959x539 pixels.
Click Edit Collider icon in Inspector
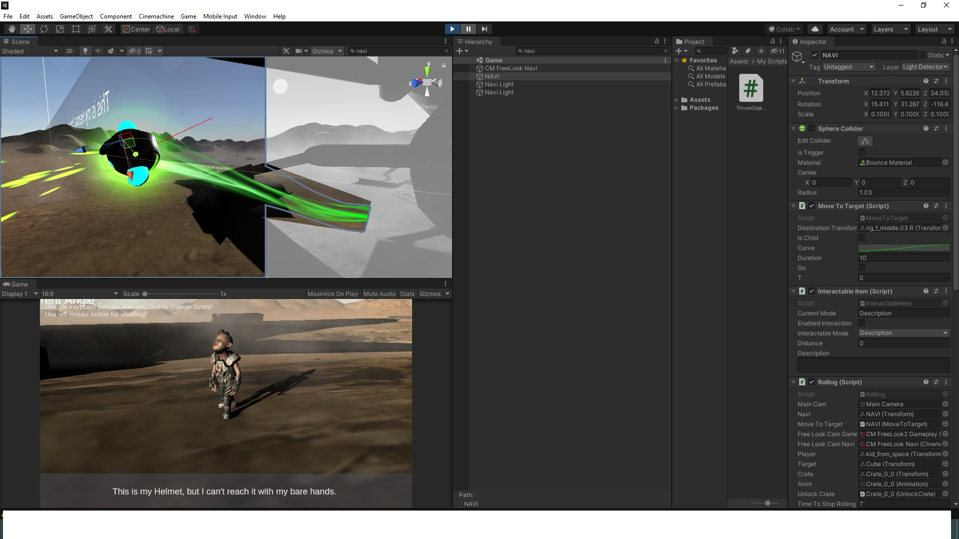pos(864,141)
